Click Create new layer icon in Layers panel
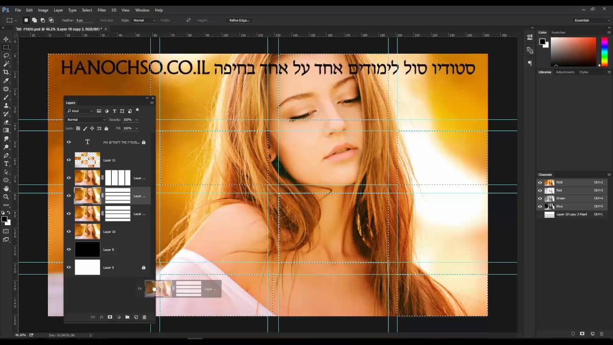Screen dimensions: 613x345 [x=136, y=317]
